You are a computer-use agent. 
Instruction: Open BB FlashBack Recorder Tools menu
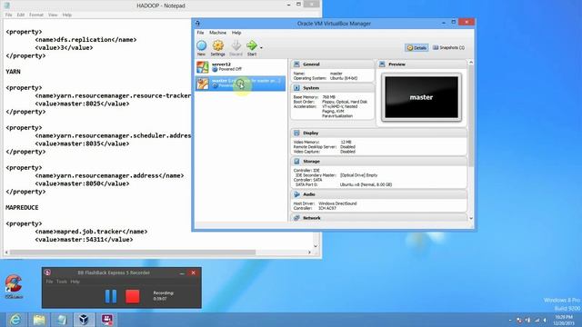click(62, 282)
